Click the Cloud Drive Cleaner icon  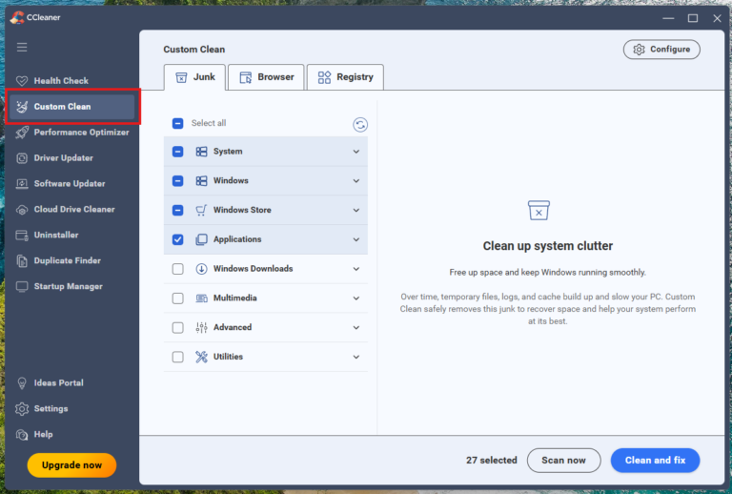[22, 210]
